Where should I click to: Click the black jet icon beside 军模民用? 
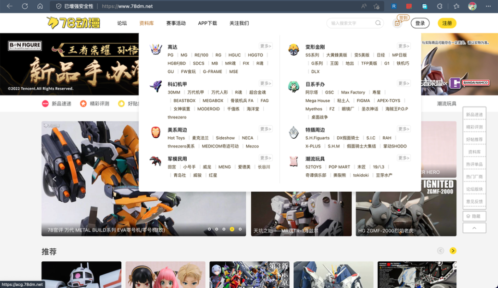pyautogui.click(x=156, y=161)
